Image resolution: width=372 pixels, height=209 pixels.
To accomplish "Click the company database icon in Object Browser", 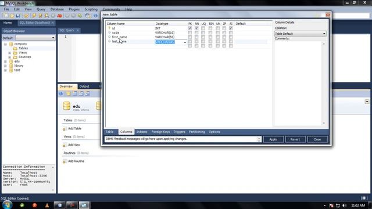I will 11,44.
